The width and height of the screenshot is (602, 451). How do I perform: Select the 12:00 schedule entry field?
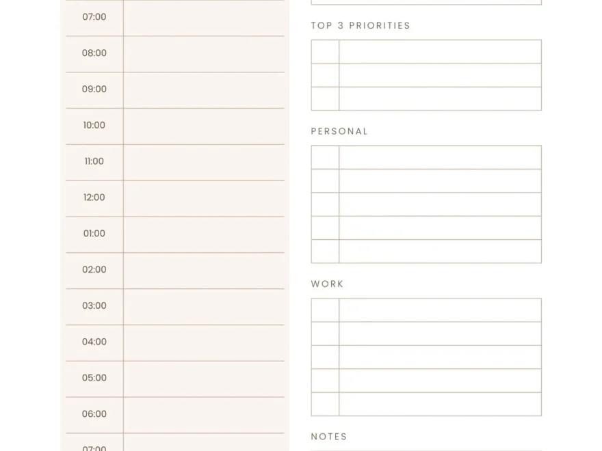coord(204,199)
